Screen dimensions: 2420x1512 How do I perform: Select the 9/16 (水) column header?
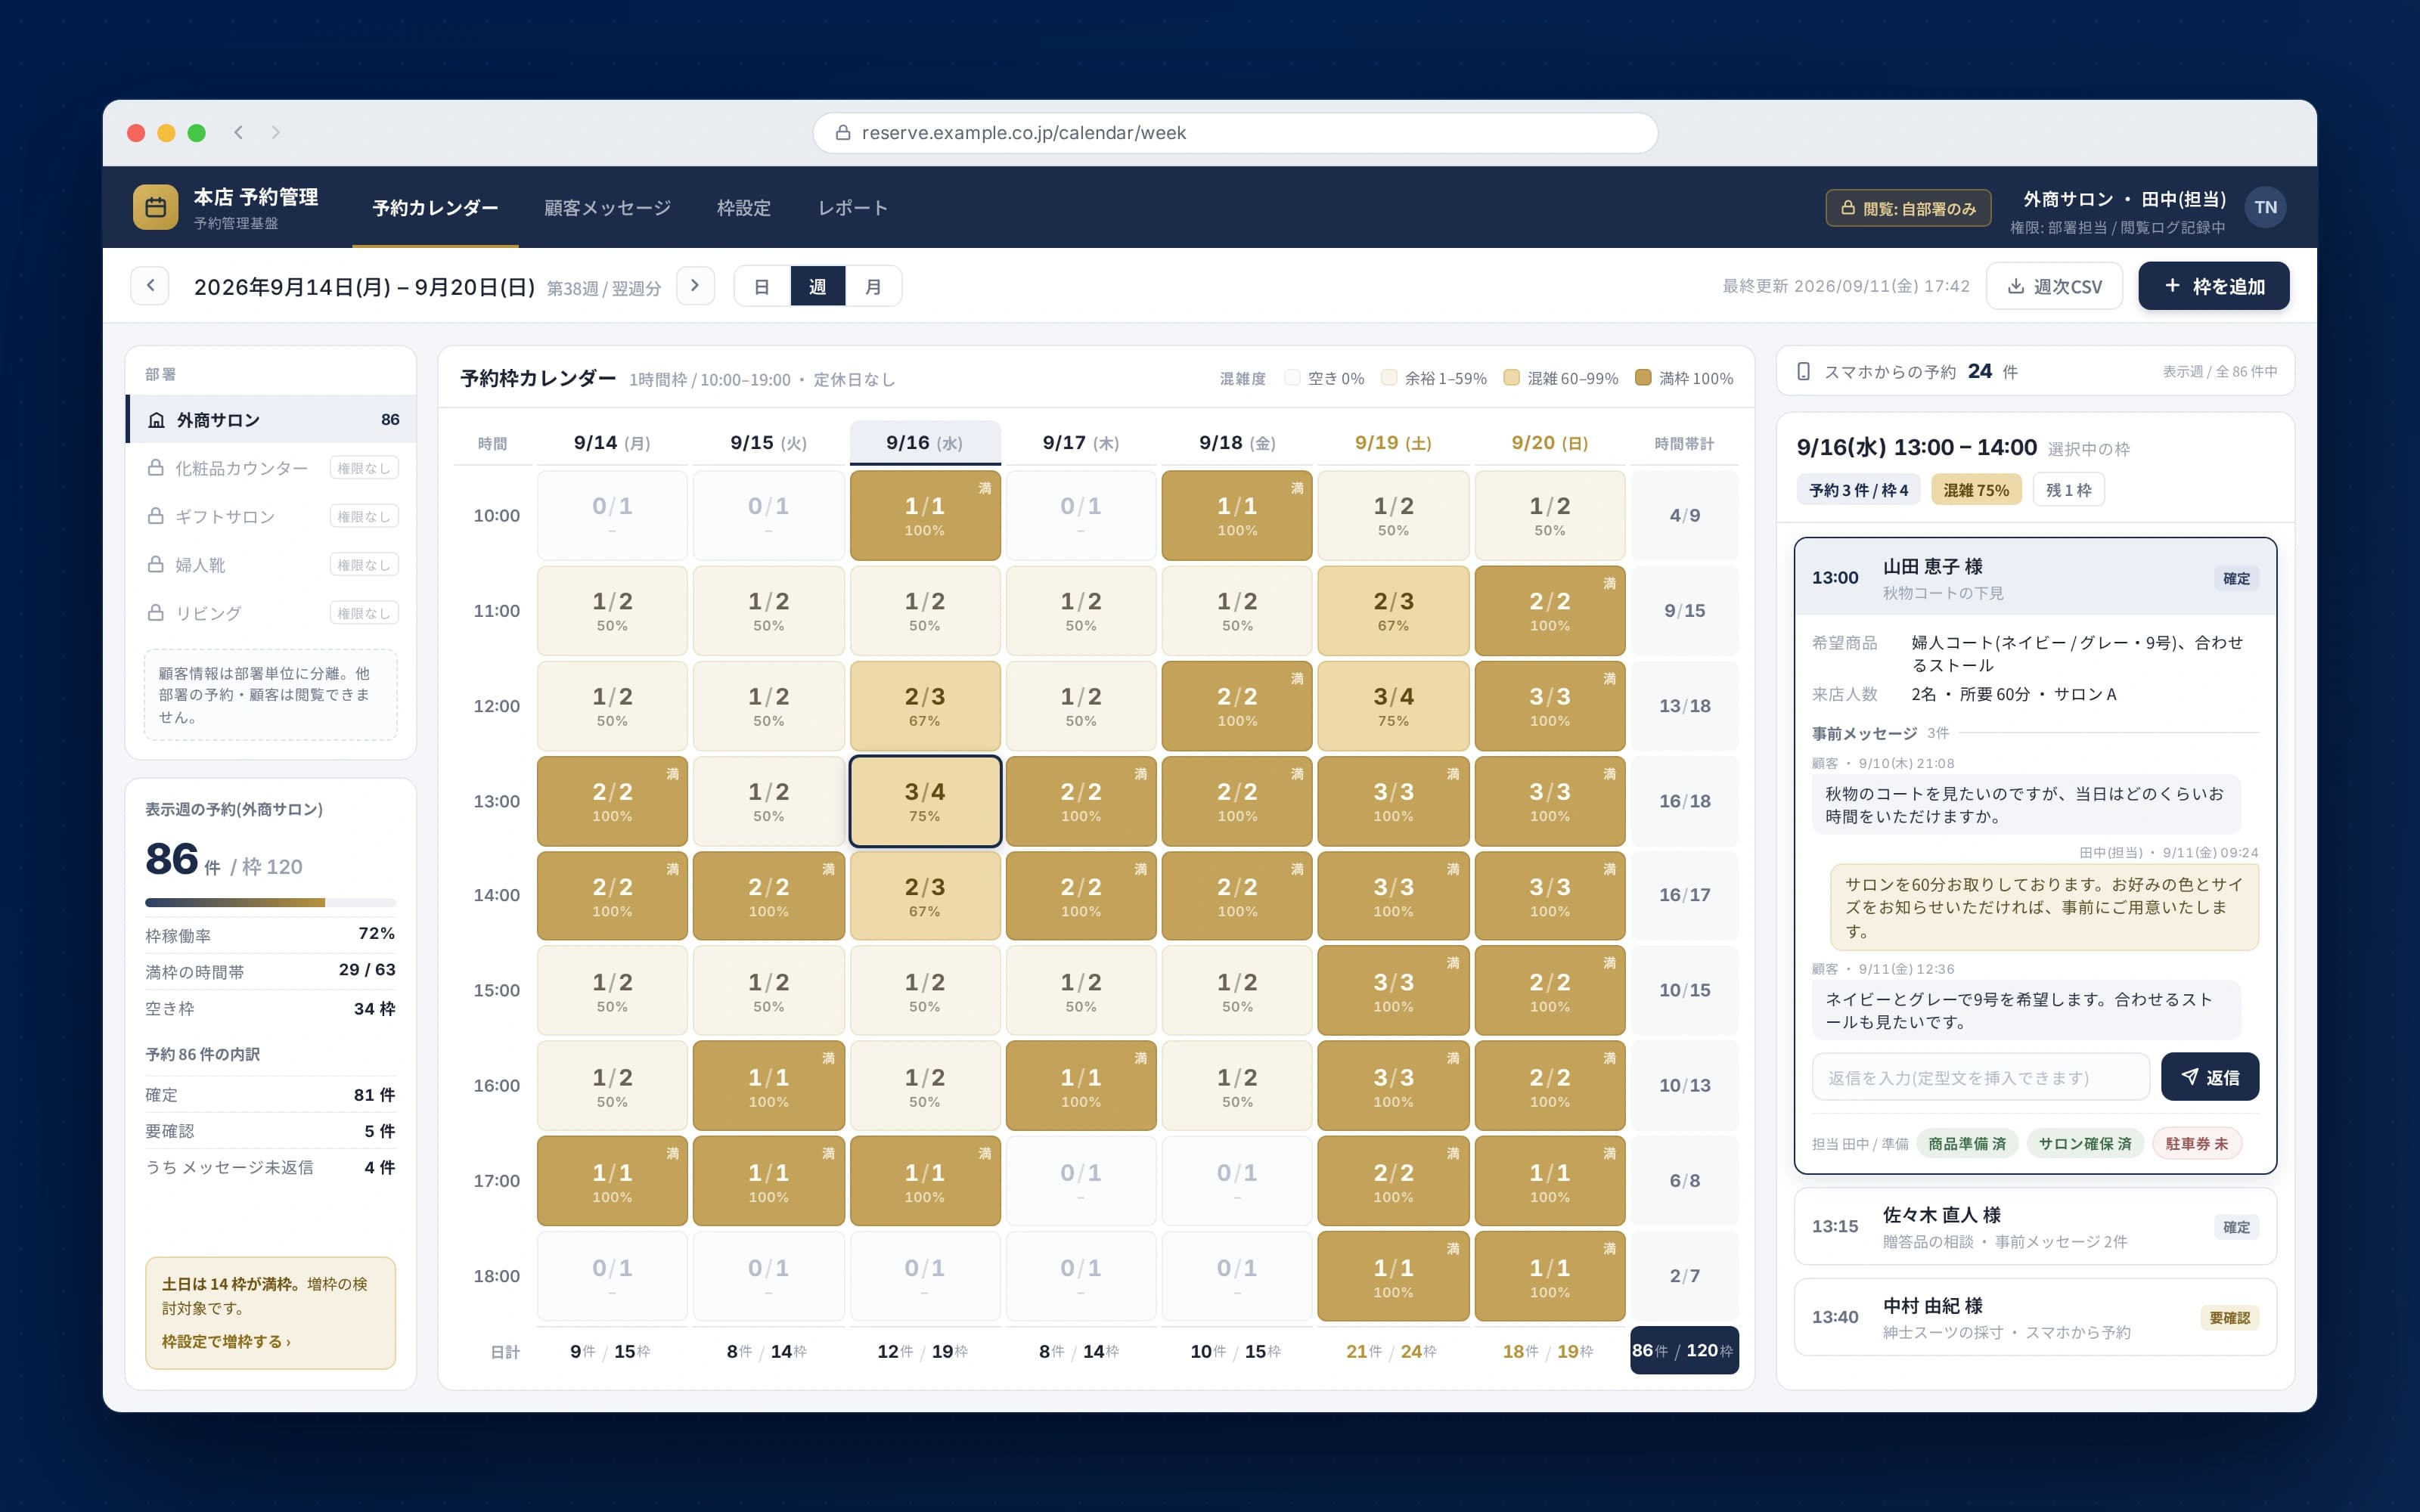click(925, 442)
